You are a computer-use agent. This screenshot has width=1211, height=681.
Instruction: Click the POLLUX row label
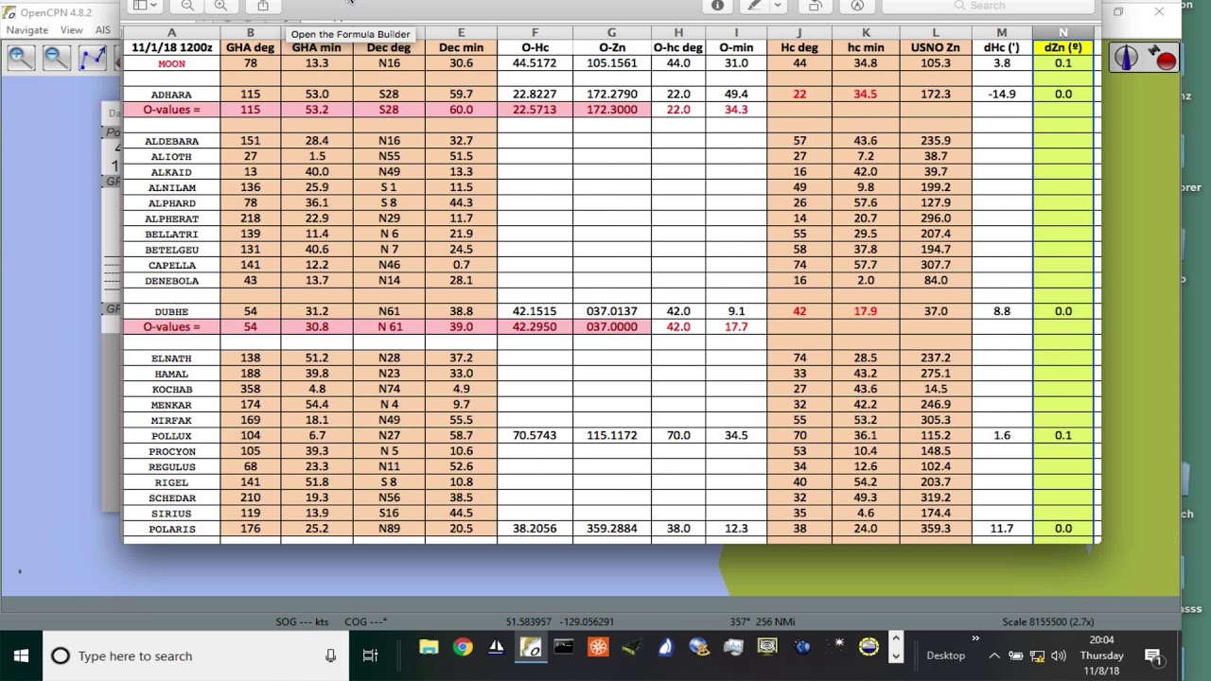click(x=171, y=436)
